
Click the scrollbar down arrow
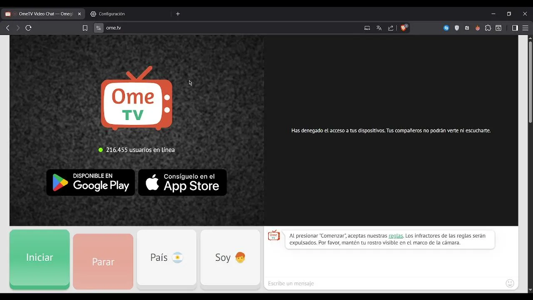(x=530, y=290)
